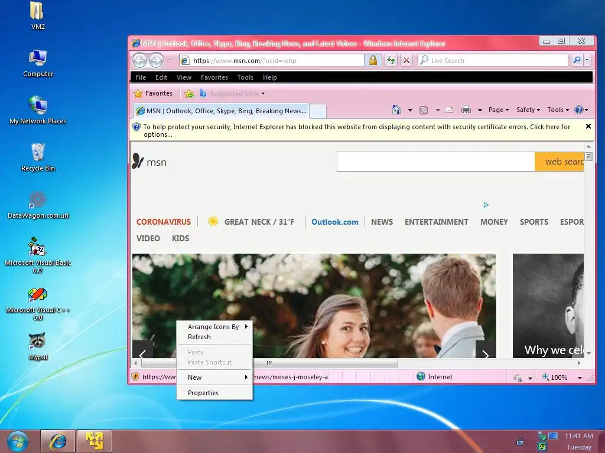605x453 pixels.
Task: Click the IE Forward arrow button
Action: pyautogui.click(x=156, y=61)
